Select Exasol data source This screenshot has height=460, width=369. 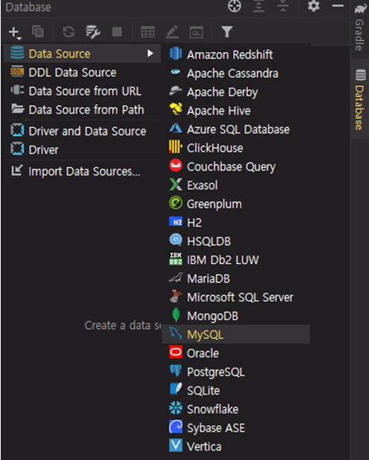click(236, 185)
